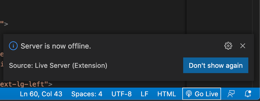This screenshot has width=260, height=101.
Task: Start the server with Go Live
Action: pos(202,94)
